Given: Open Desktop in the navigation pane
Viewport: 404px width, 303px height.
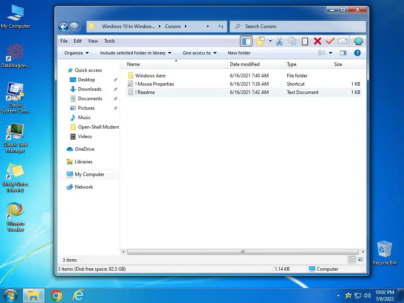Looking at the screenshot, I should 82,80.
